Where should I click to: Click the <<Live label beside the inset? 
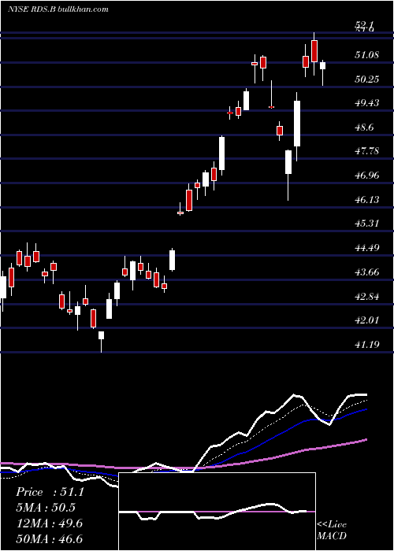332,525
